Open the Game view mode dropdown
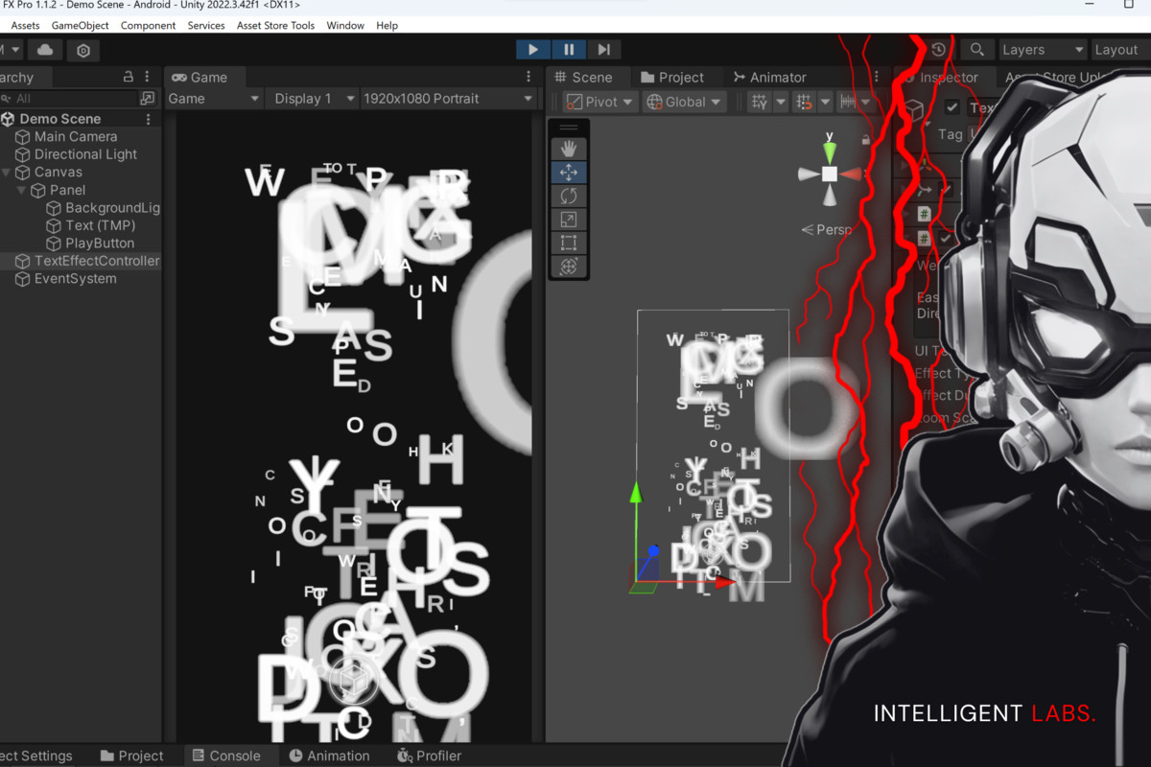Image resolution: width=1151 pixels, height=767 pixels. pyautogui.click(x=214, y=98)
